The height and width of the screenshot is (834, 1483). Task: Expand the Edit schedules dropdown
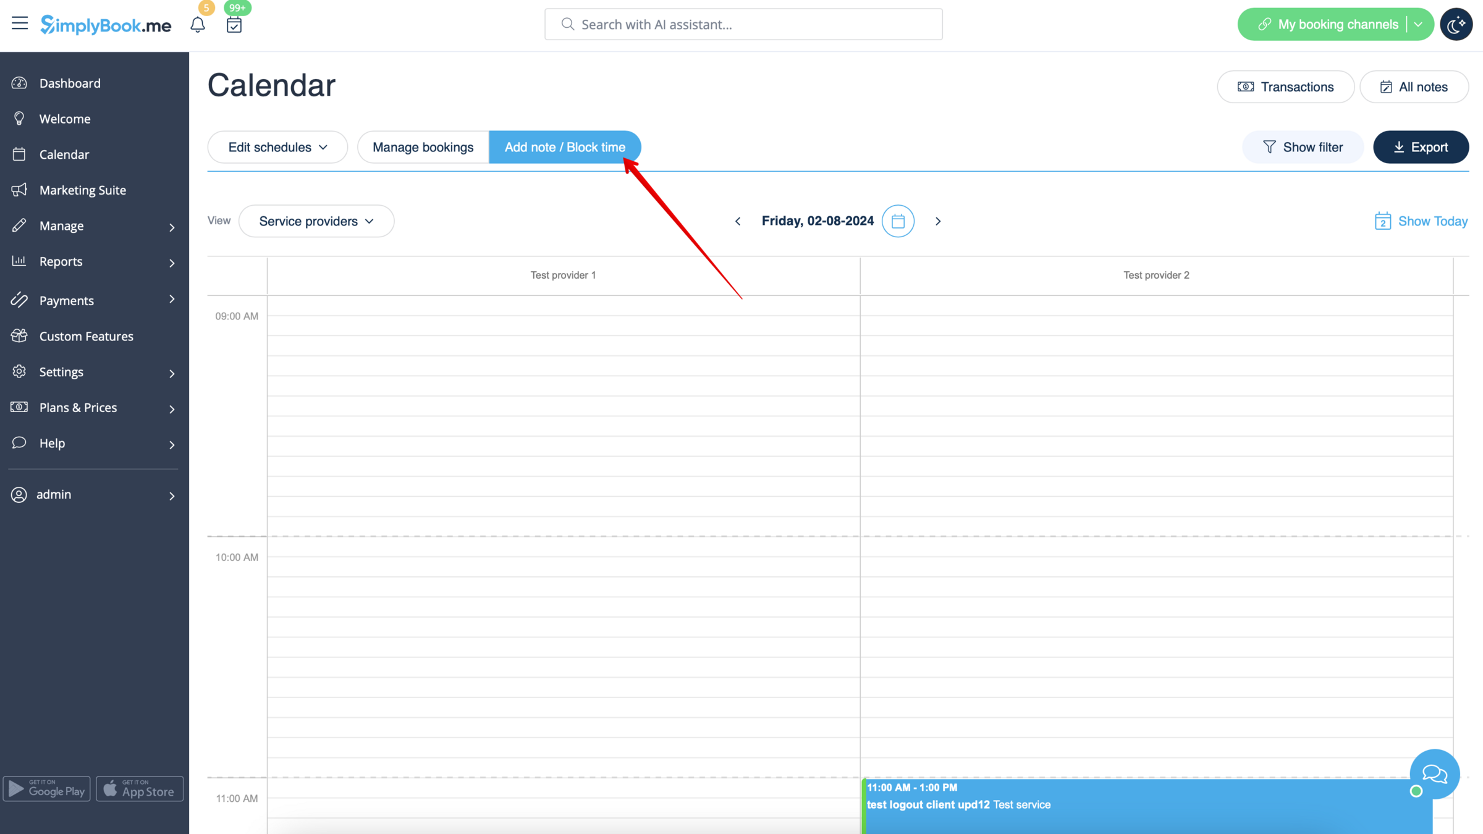pyautogui.click(x=277, y=146)
